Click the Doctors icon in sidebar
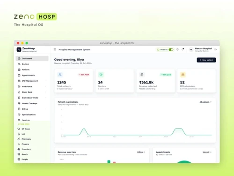Screen dimensions: 234x176 (19, 64)
